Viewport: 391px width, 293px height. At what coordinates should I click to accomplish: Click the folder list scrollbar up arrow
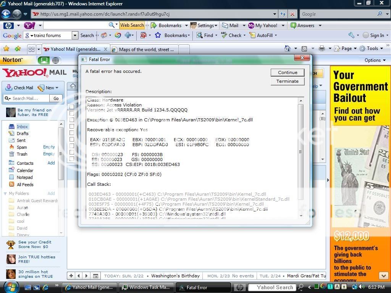pyautogui.click(x=61, y=124)
